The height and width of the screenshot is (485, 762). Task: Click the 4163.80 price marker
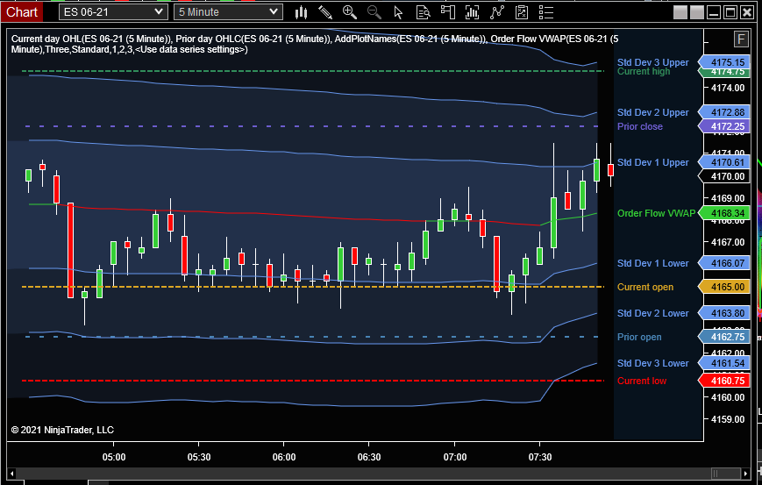click(x=724, y=313)
